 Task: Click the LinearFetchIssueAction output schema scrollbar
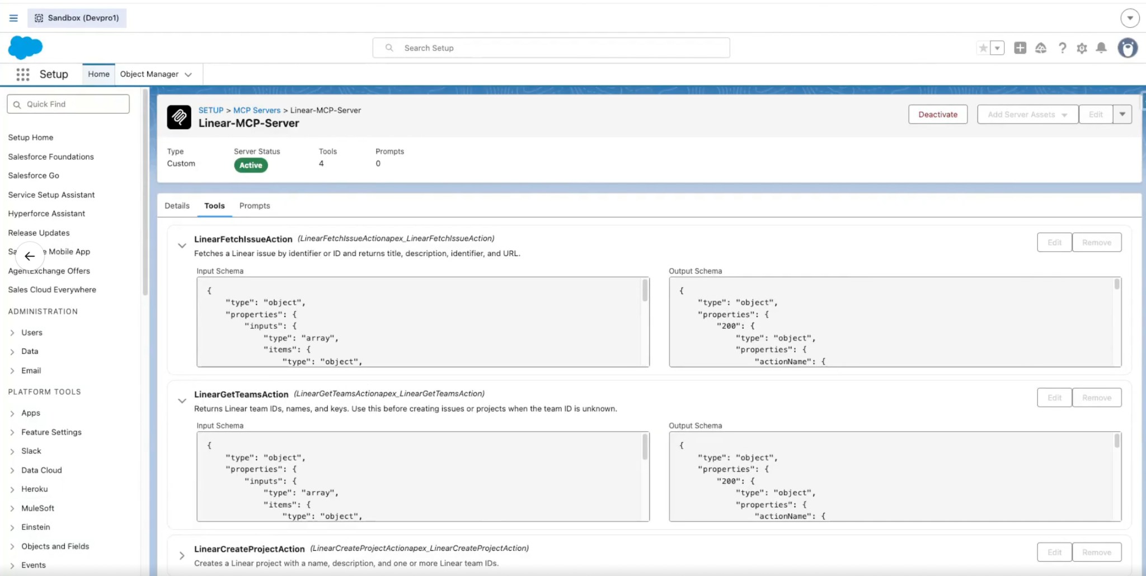click(1117, 284)
